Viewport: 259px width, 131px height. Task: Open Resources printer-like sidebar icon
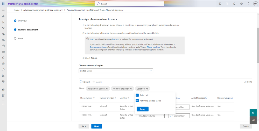click(3, 40)
